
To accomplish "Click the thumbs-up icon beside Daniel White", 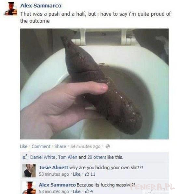I will [x=25, y=157].
